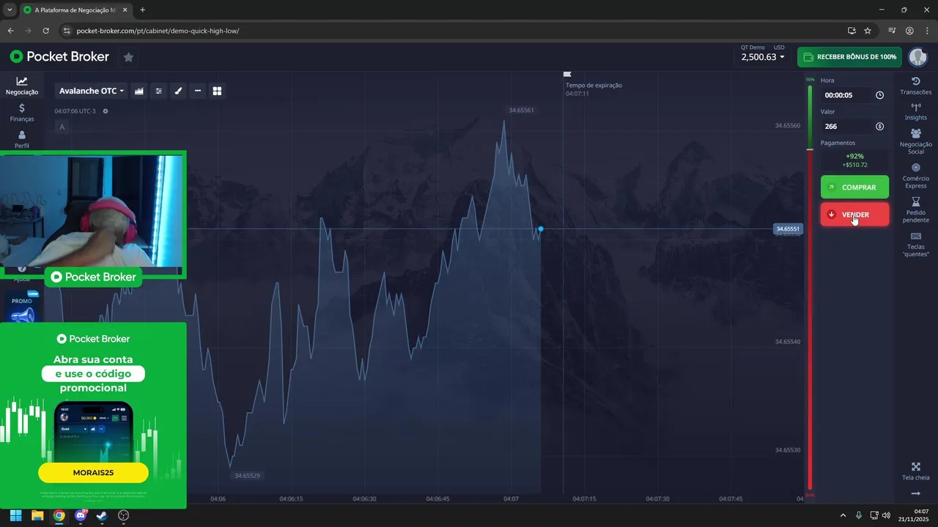Click the clock icon next to Hora
This screenshot has width=938, height=527.
879,95
